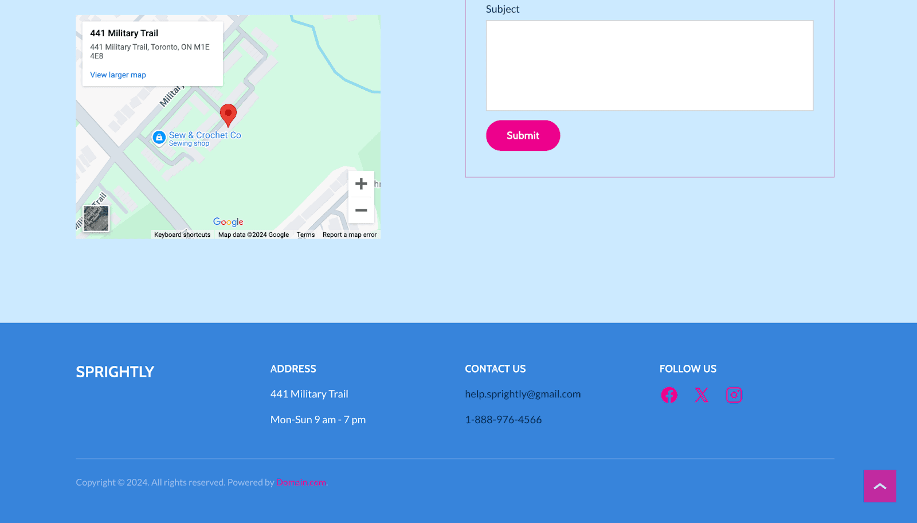The width and height of the screenshot is (917, 523).
Task: Open the Keyboard shortcuts map overlay
Action: tap(182, 235)
